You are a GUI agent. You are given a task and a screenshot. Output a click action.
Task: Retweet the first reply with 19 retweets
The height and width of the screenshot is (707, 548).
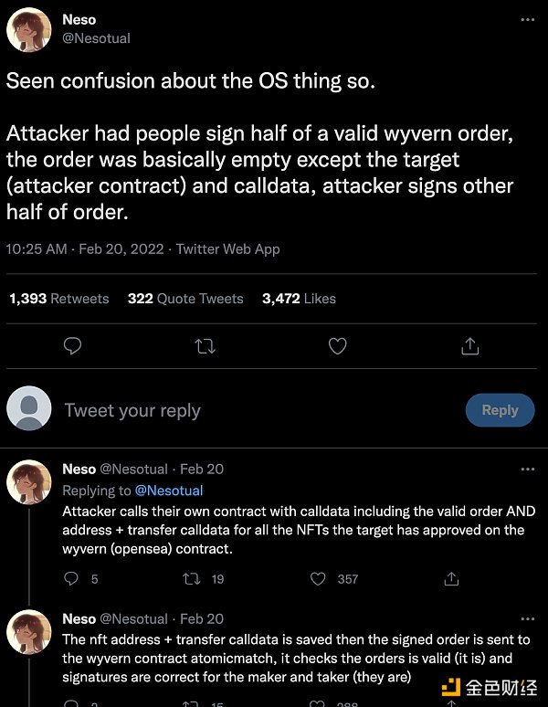coord(192,578)
